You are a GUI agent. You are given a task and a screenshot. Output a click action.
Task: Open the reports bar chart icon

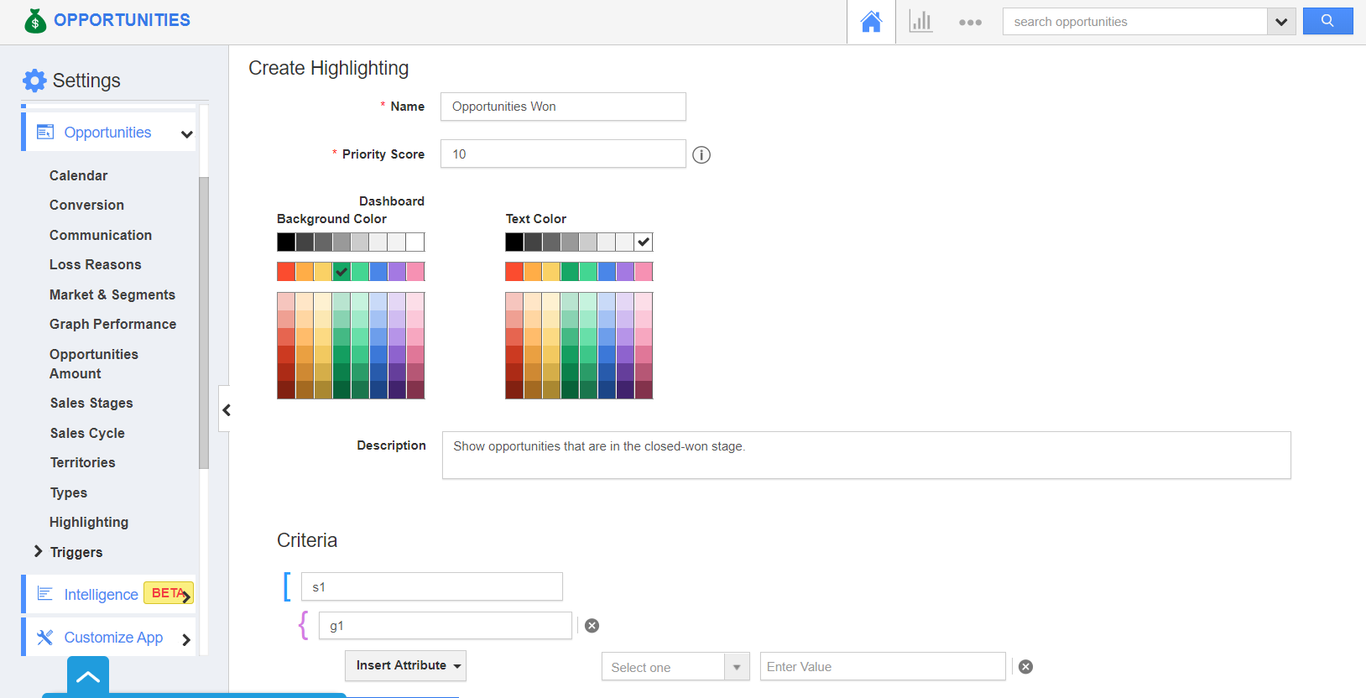pyautogui.click(x=920, y=22)
